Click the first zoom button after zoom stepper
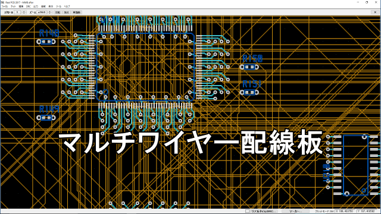The width and height of the screenshot is (381, 214). 58,12
